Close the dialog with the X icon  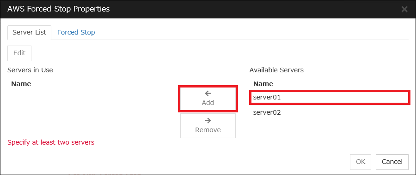click(x=404, y=10)
